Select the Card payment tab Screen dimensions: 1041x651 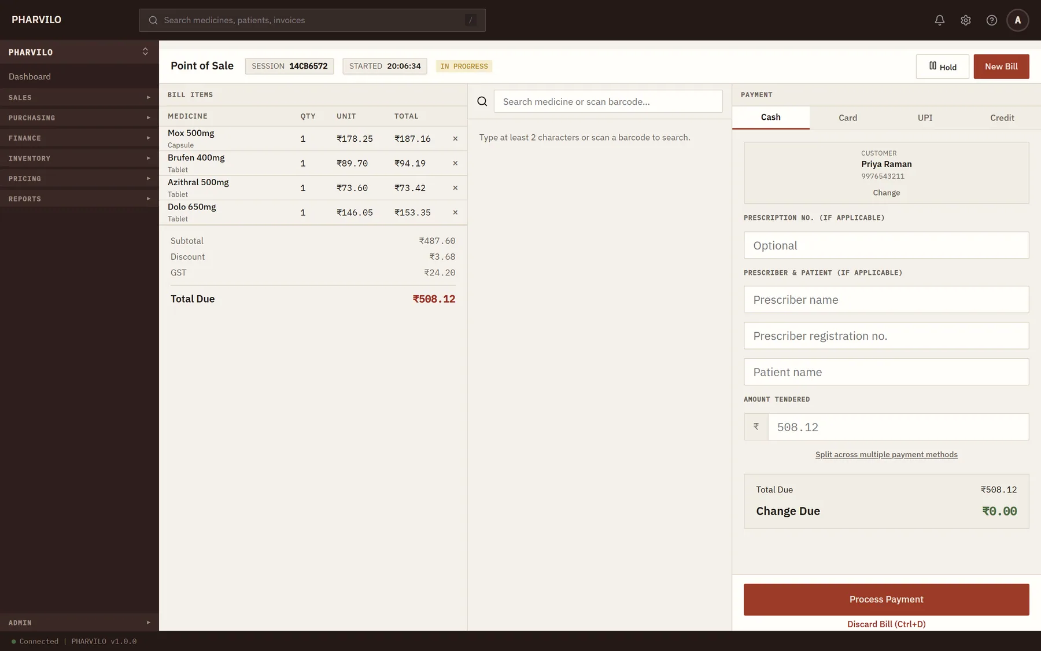(x=848, y=117)
